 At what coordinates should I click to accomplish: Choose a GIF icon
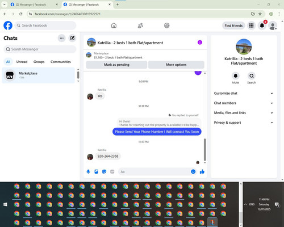[112, 171]
